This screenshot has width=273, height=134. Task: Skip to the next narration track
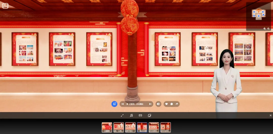[x=150, y=104]
